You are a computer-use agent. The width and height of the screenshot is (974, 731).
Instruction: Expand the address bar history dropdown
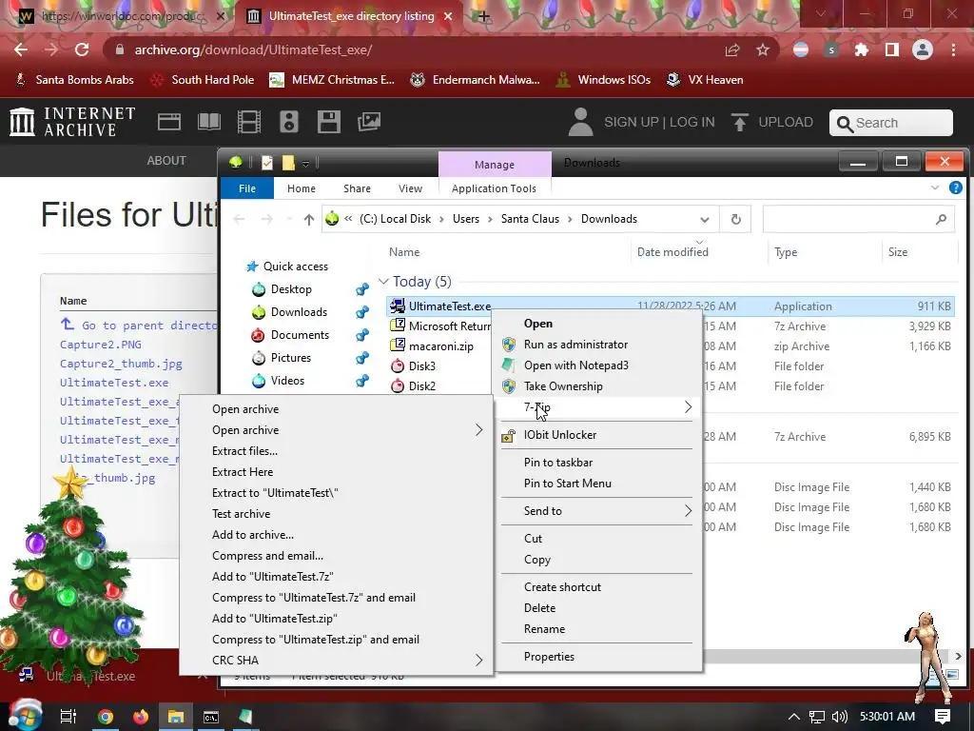(705, 219)
